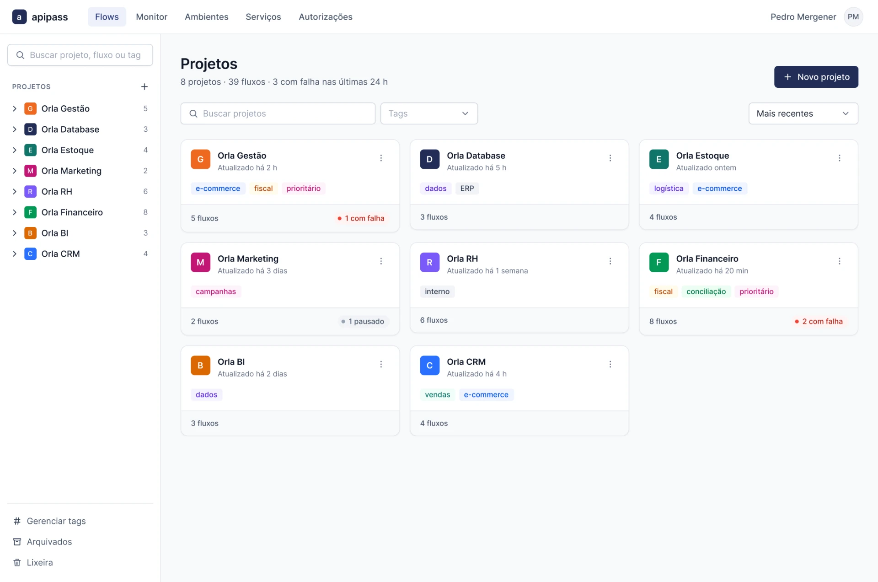This screenshot has width=878, height=582.
Task: Select Orla Estoque in the sidebar list
Action: (x=80, y=150)
